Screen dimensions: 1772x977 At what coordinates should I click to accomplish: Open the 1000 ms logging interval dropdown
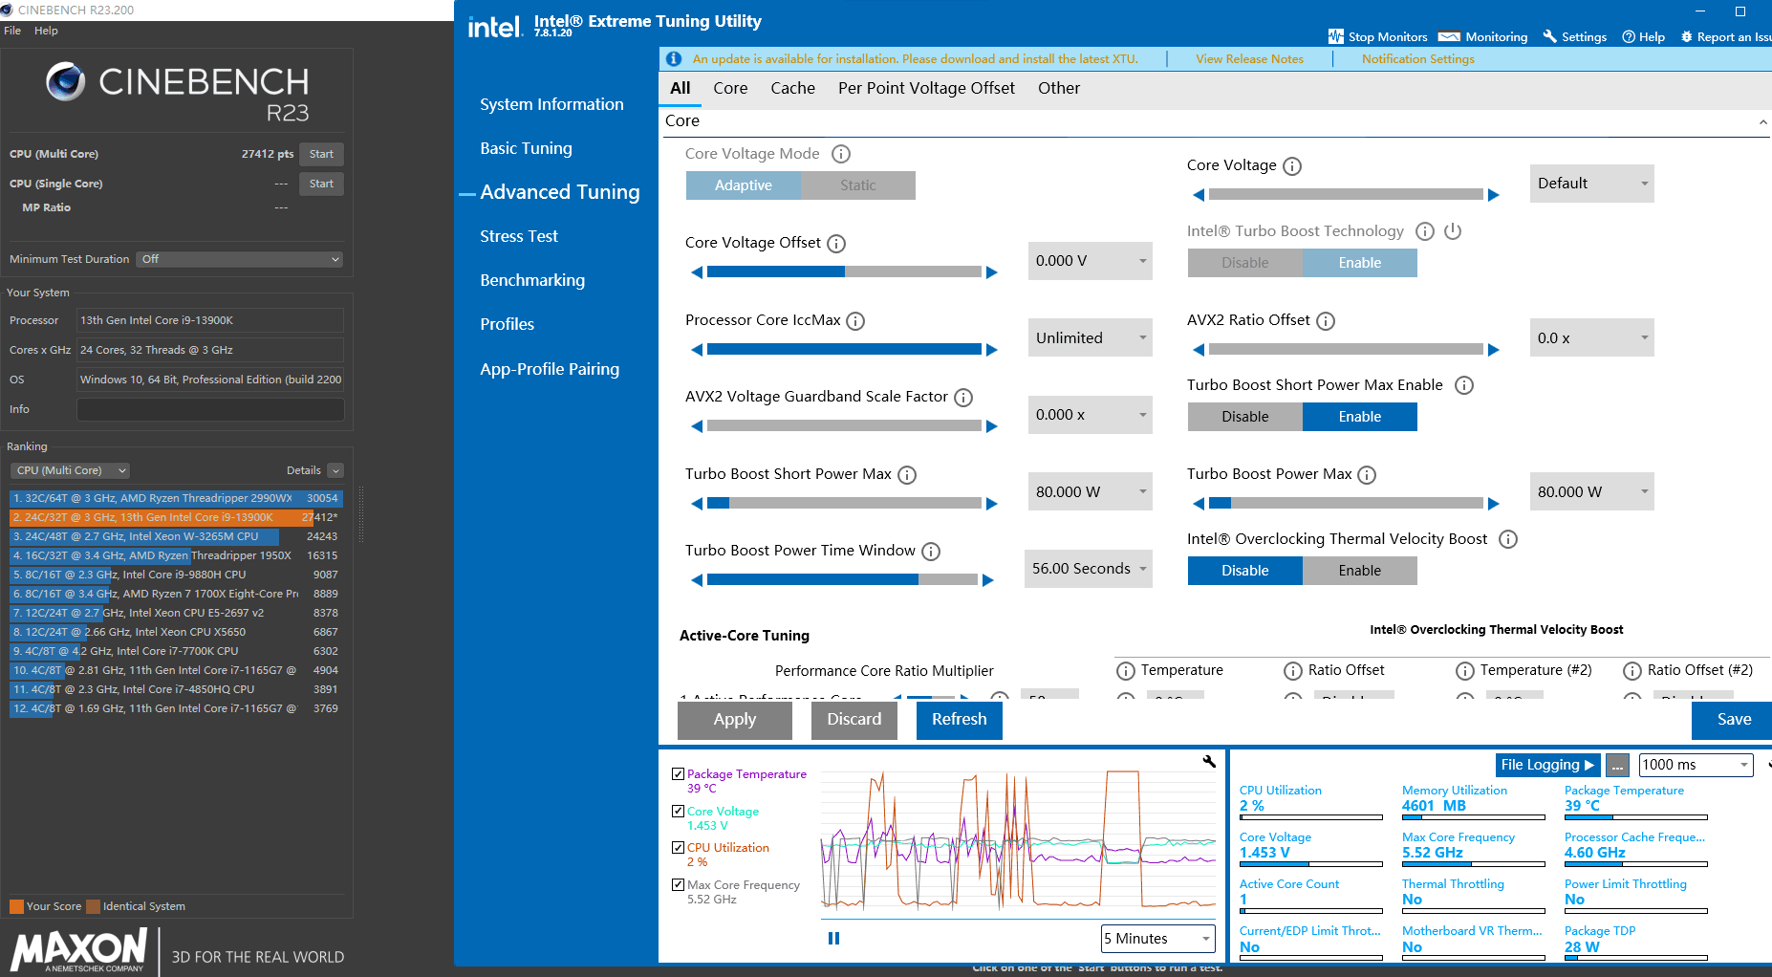(x=1696, y=765)
